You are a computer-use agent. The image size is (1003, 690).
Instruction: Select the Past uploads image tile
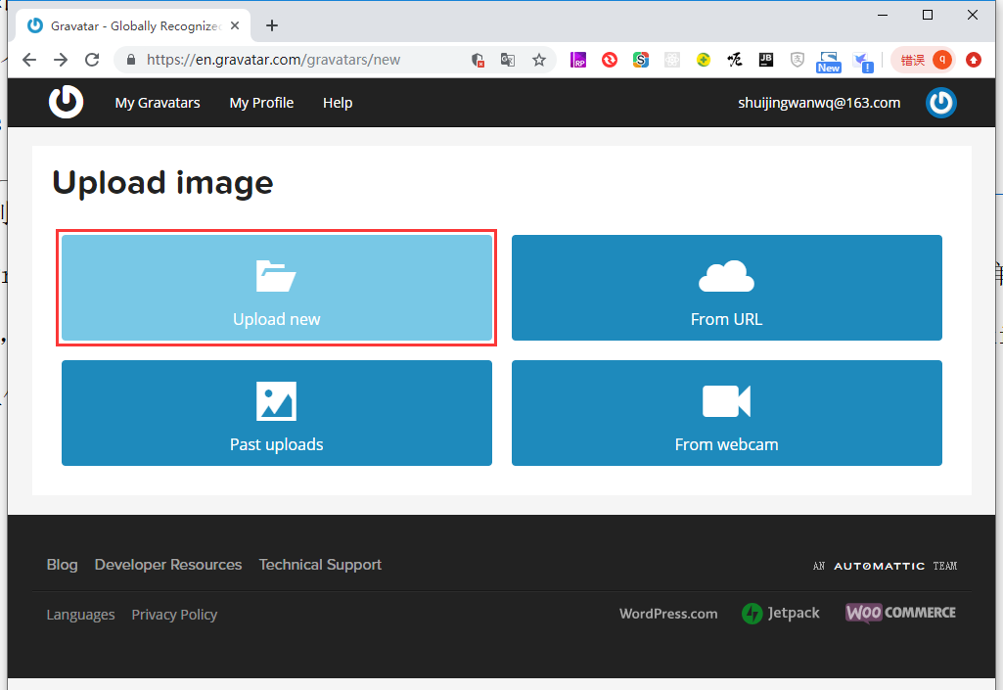pos(277,413)
